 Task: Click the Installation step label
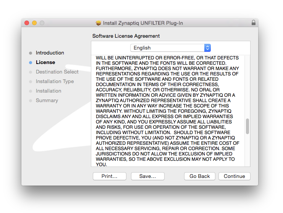pyautogui.click(x=49, y=91)
